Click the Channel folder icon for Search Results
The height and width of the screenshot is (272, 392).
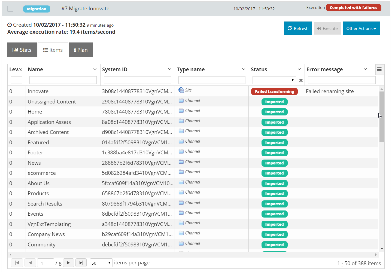tap(181, 203)
